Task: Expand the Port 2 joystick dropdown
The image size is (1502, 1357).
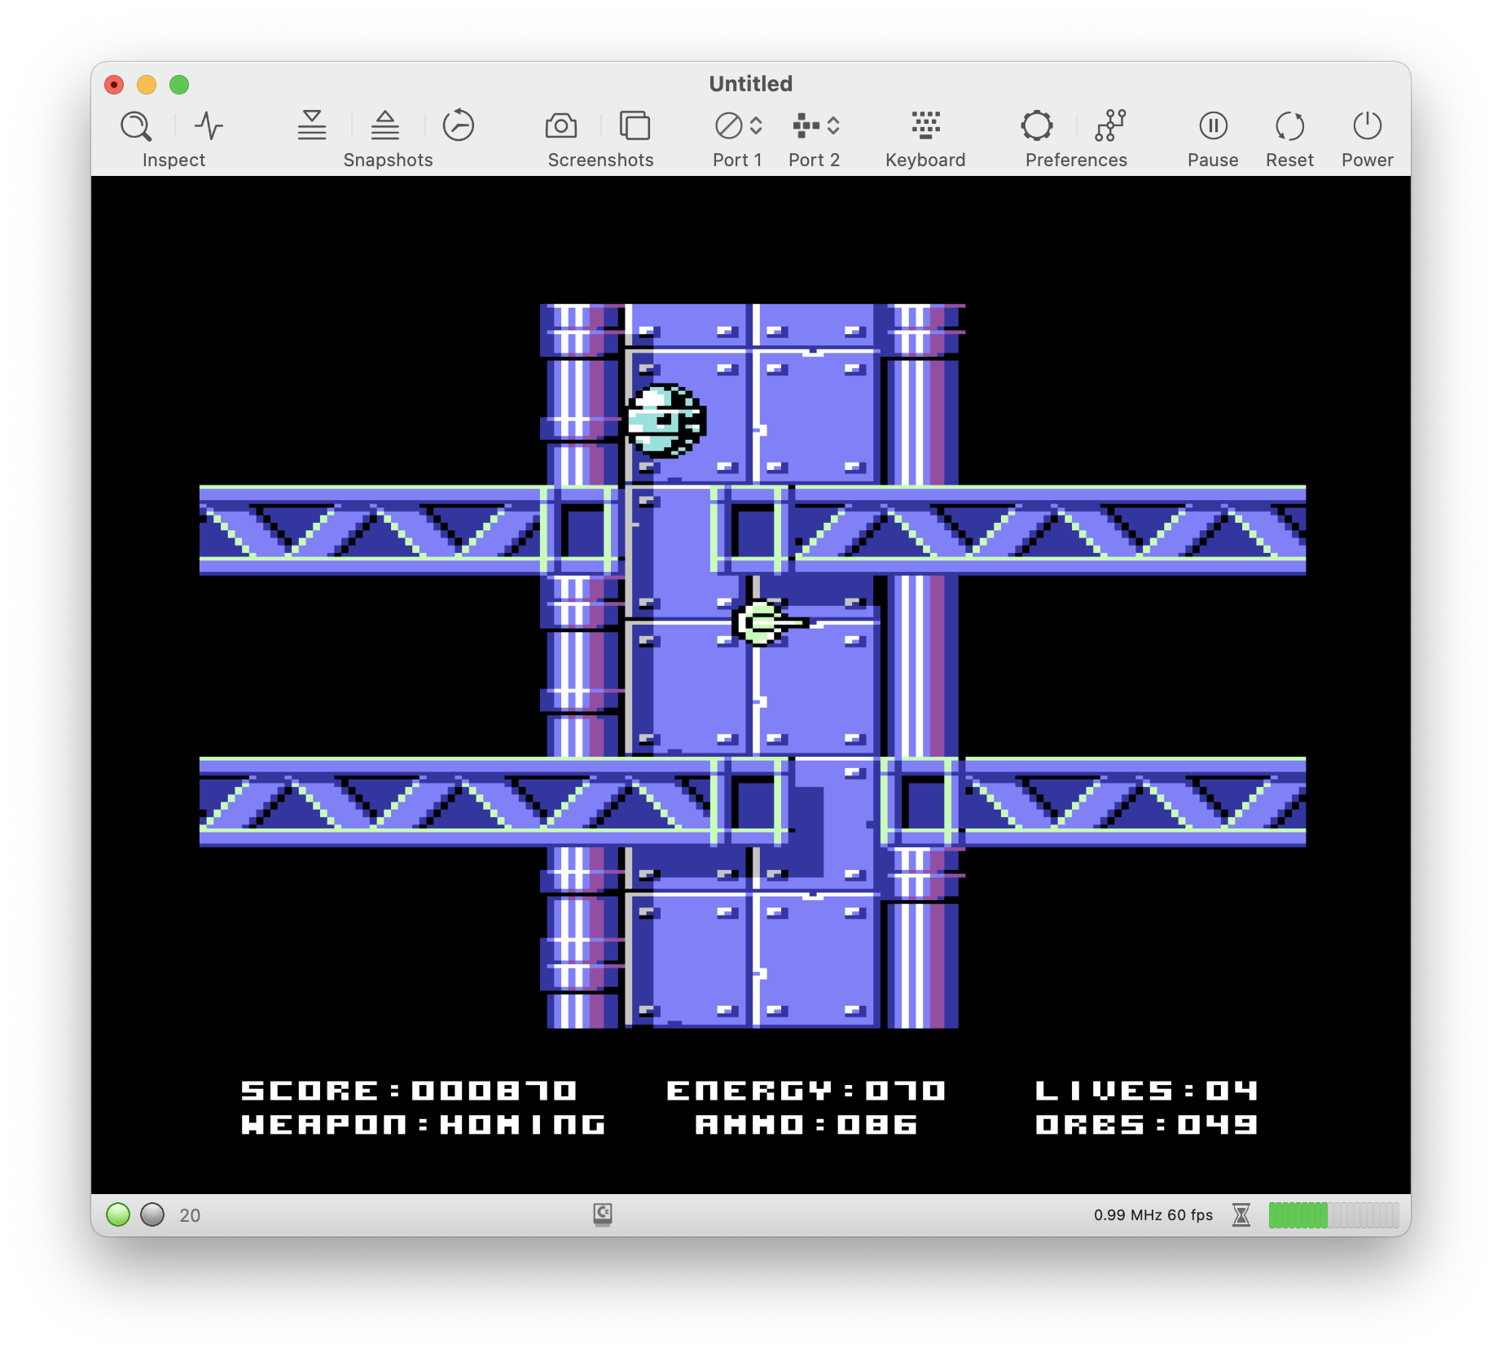Action: pos(815,125)
